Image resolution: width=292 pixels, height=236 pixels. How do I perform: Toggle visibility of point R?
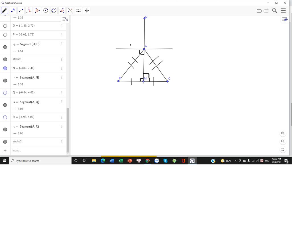click(x=5, y=117)
